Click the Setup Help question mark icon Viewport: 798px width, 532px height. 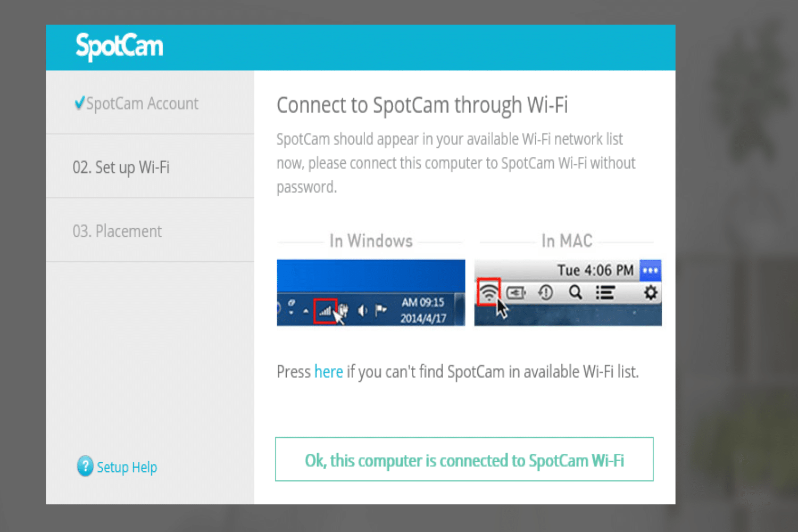[85, 467]
